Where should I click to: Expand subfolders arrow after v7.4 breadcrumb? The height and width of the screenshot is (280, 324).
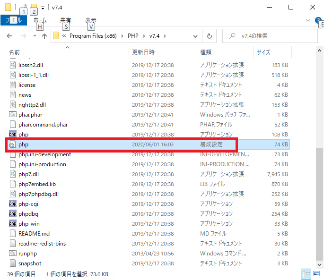point(165,36)
